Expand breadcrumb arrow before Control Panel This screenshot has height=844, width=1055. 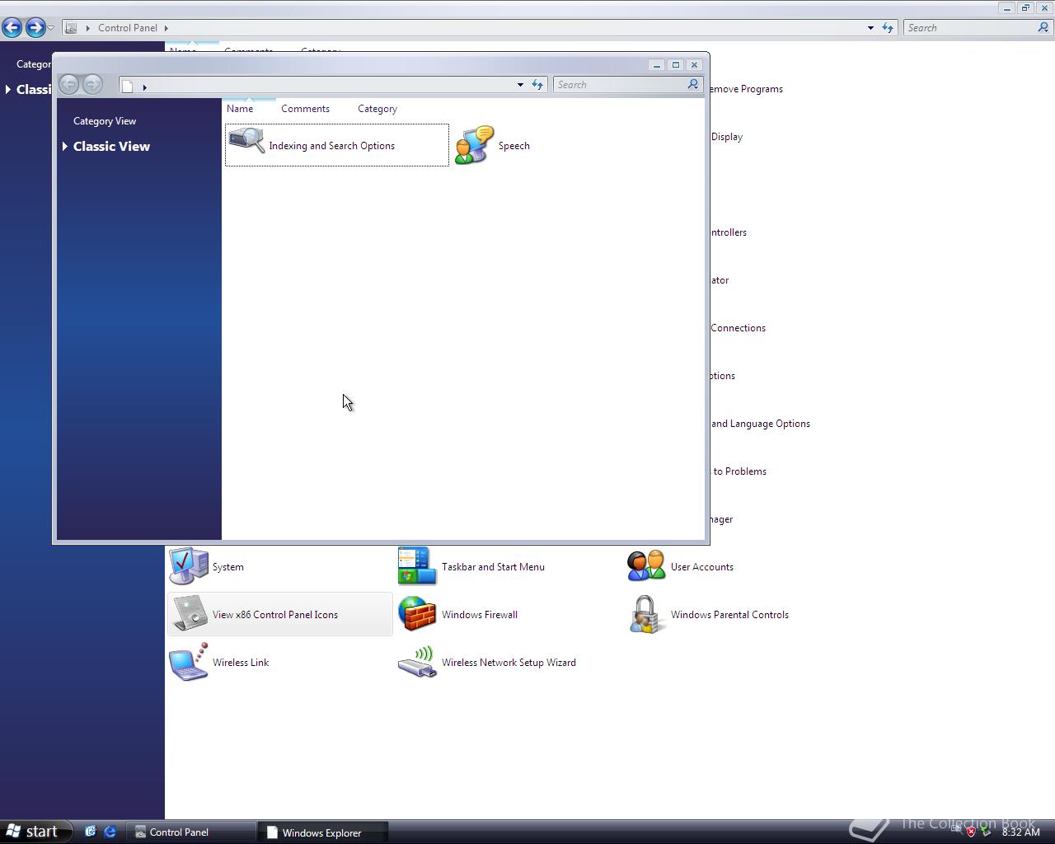click(87, 27)
